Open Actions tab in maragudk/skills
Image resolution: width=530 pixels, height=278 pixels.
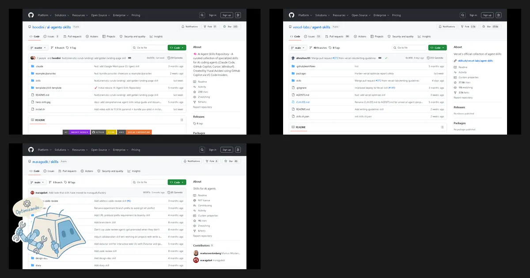coord(87,171)
